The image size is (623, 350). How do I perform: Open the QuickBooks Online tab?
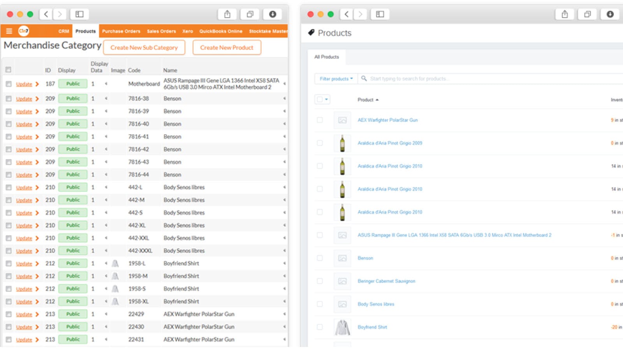tap(221, 31)
